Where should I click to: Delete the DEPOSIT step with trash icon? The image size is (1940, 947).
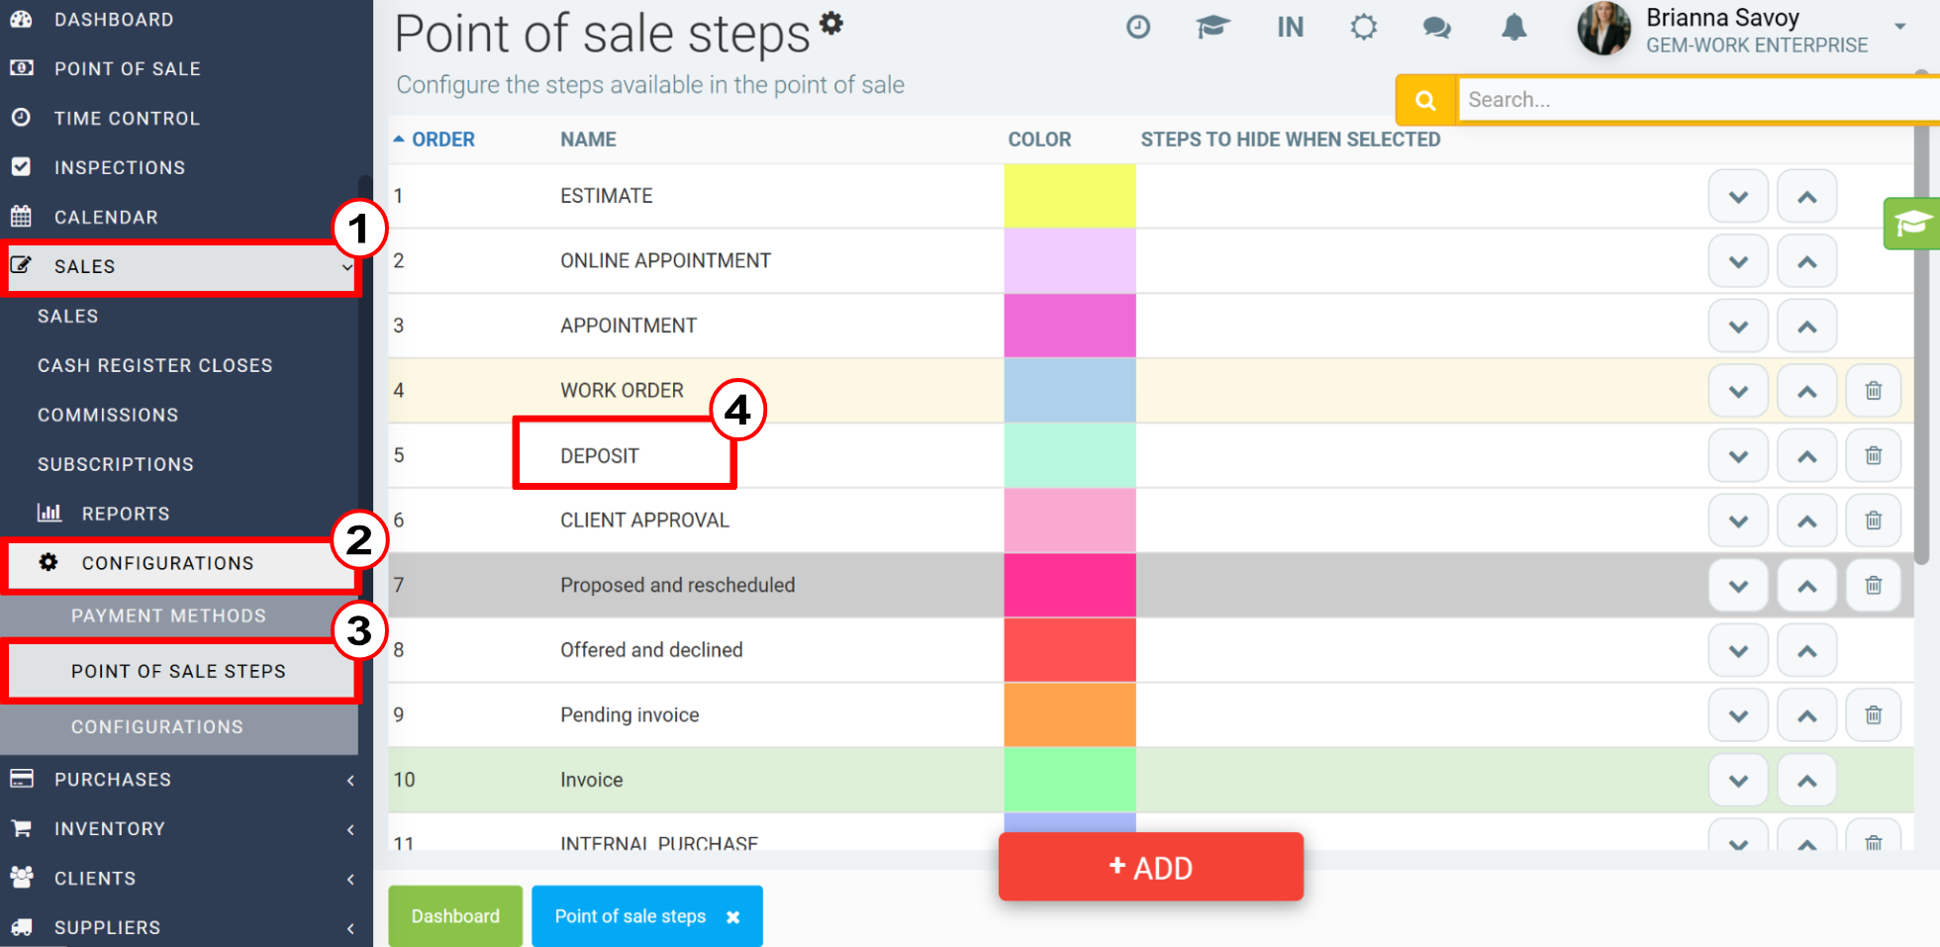pos(1874,456)
